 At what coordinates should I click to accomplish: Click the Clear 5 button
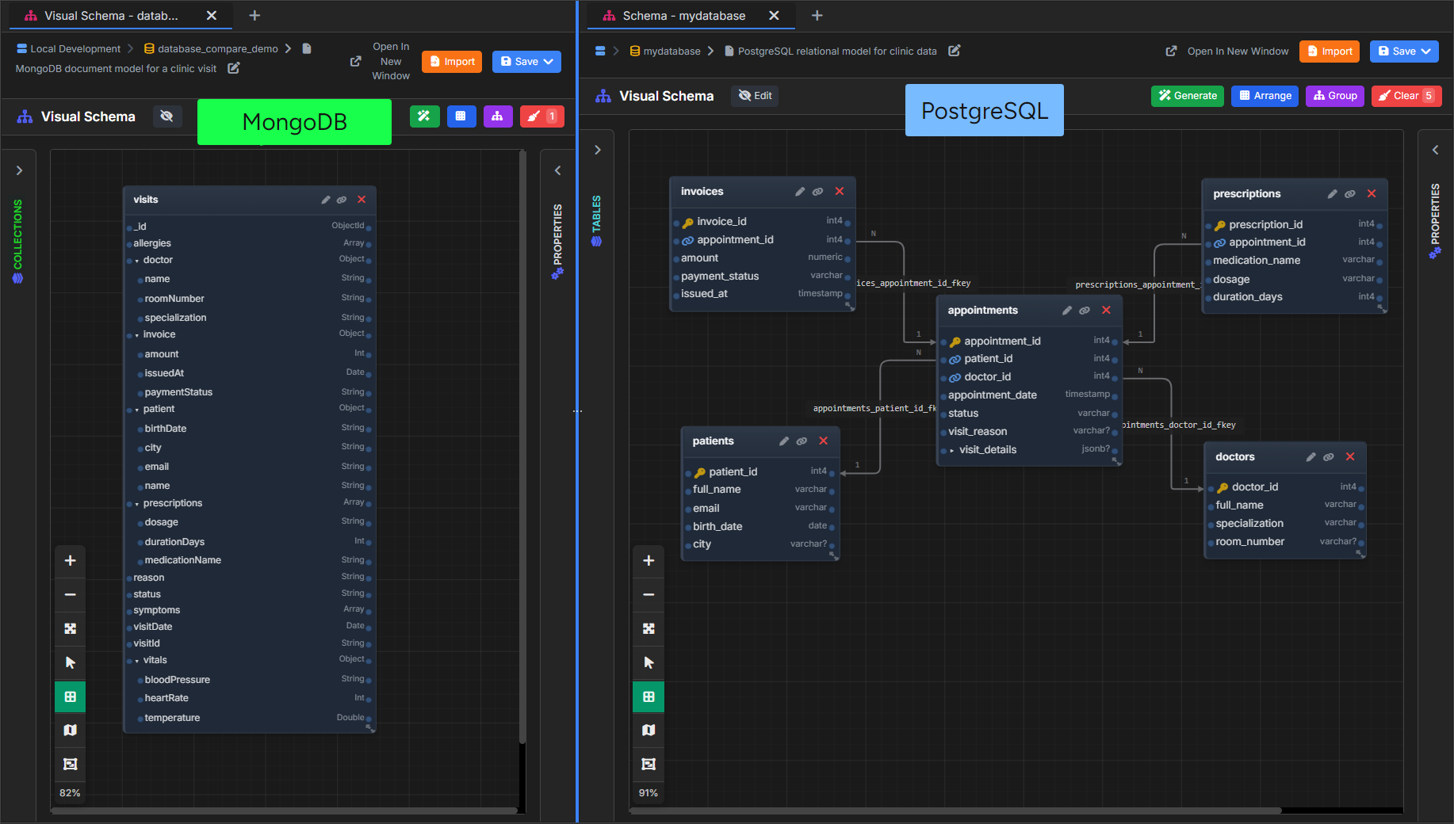click(1406, 96)
